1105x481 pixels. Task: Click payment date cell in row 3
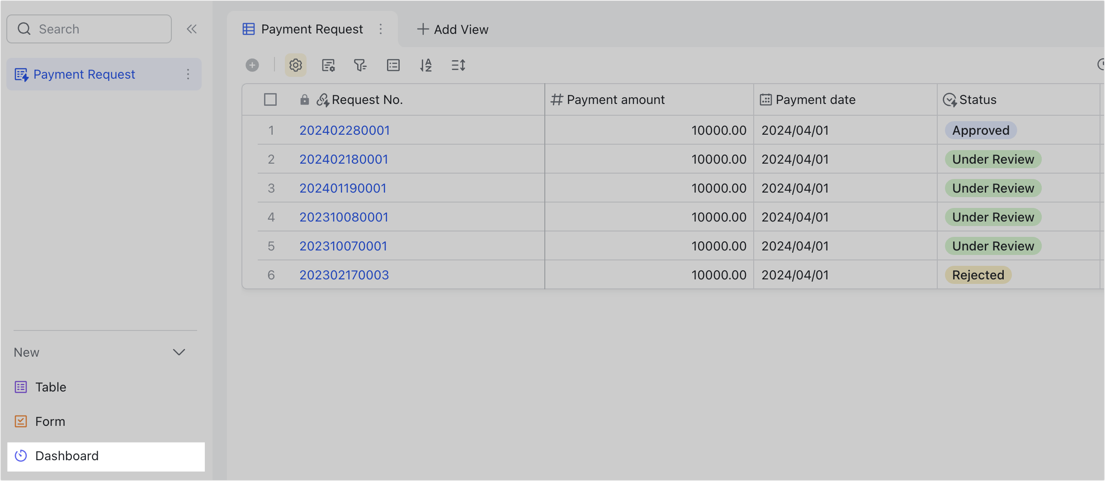[x=845, y=188]
